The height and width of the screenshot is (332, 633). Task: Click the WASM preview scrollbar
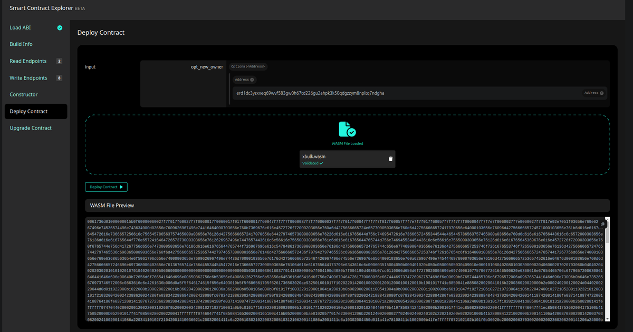[x=607, y=269]
